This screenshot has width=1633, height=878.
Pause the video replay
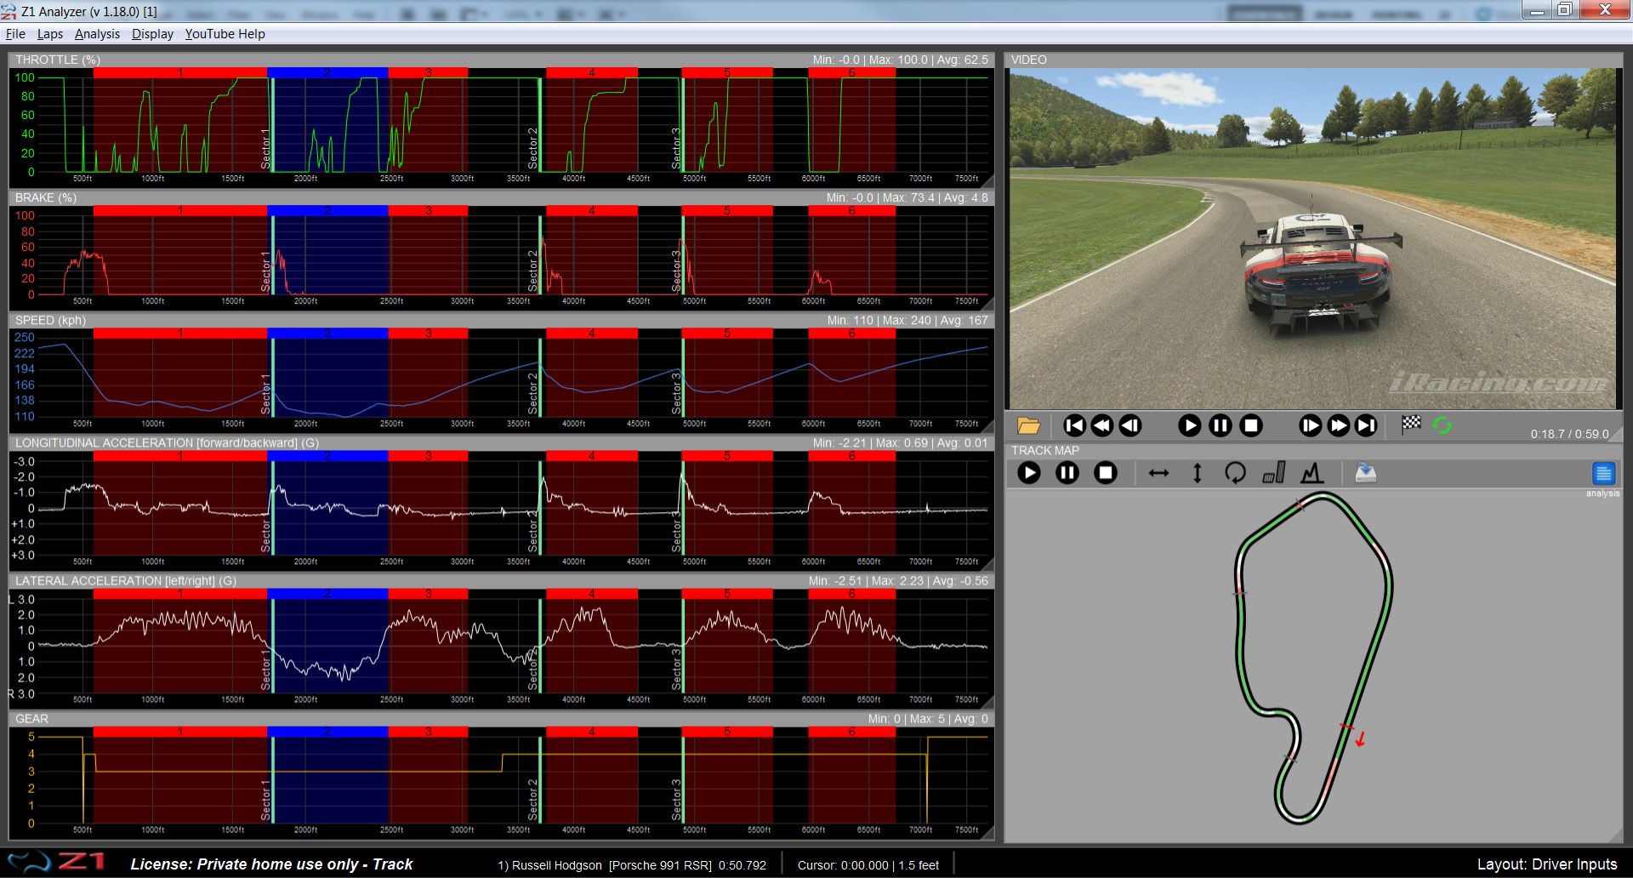click(1220, 425)
